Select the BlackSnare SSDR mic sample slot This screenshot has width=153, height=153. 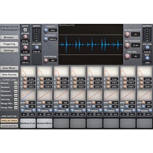click(45, 123)
